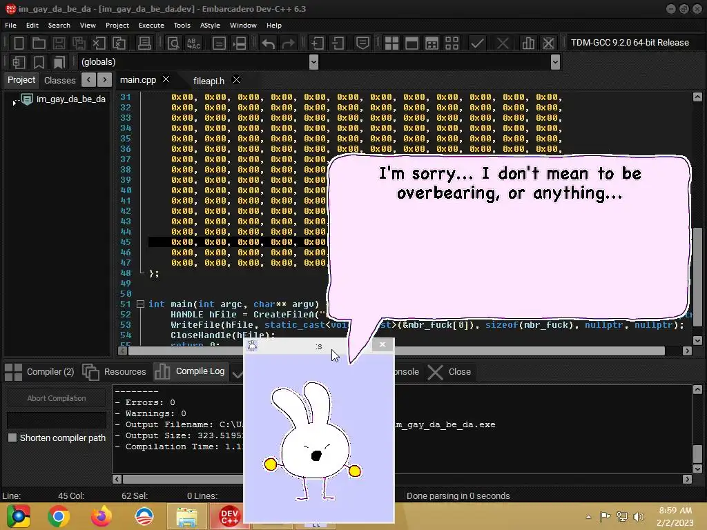The width and height of the screenshot is (707, 530).
Task: Open the Execute menu
Action: coord(151,26)
